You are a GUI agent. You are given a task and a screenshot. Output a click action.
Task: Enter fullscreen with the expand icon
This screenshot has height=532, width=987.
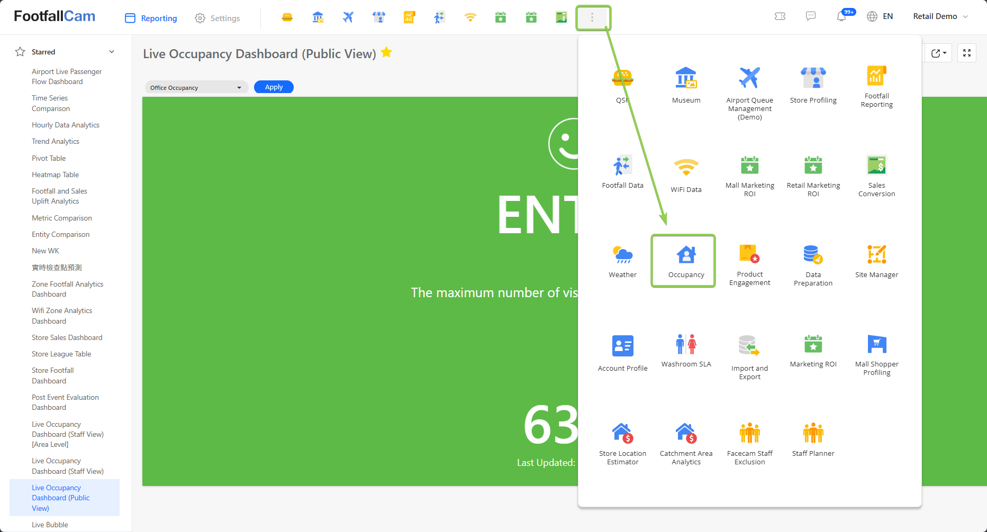[x=967, y=53]
